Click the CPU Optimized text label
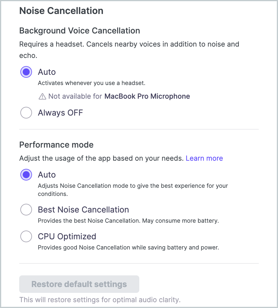This screenshot has height=308, width=278. 67,236
